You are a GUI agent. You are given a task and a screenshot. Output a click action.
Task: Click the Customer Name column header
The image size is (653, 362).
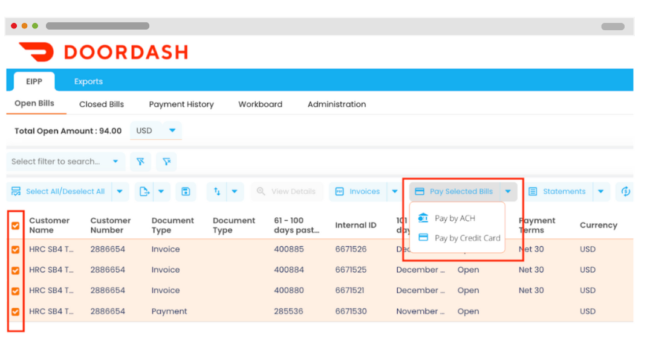(x=49, y=225)
